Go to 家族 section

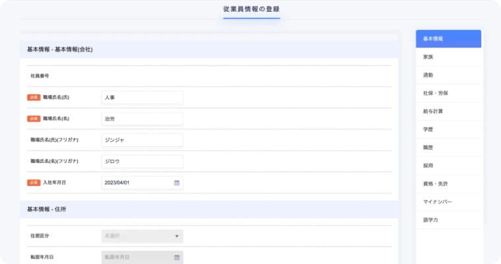coord(448,57)
